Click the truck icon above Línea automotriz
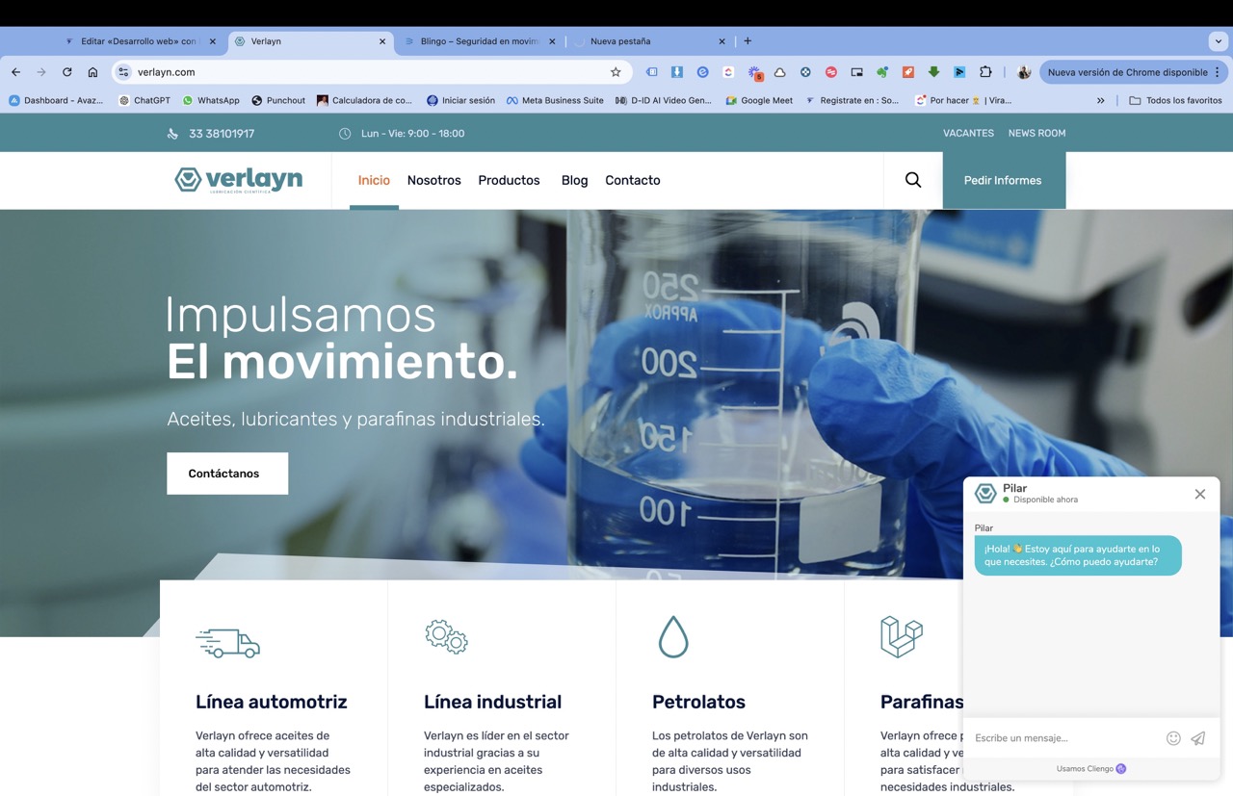 click(x=228, y=635)
